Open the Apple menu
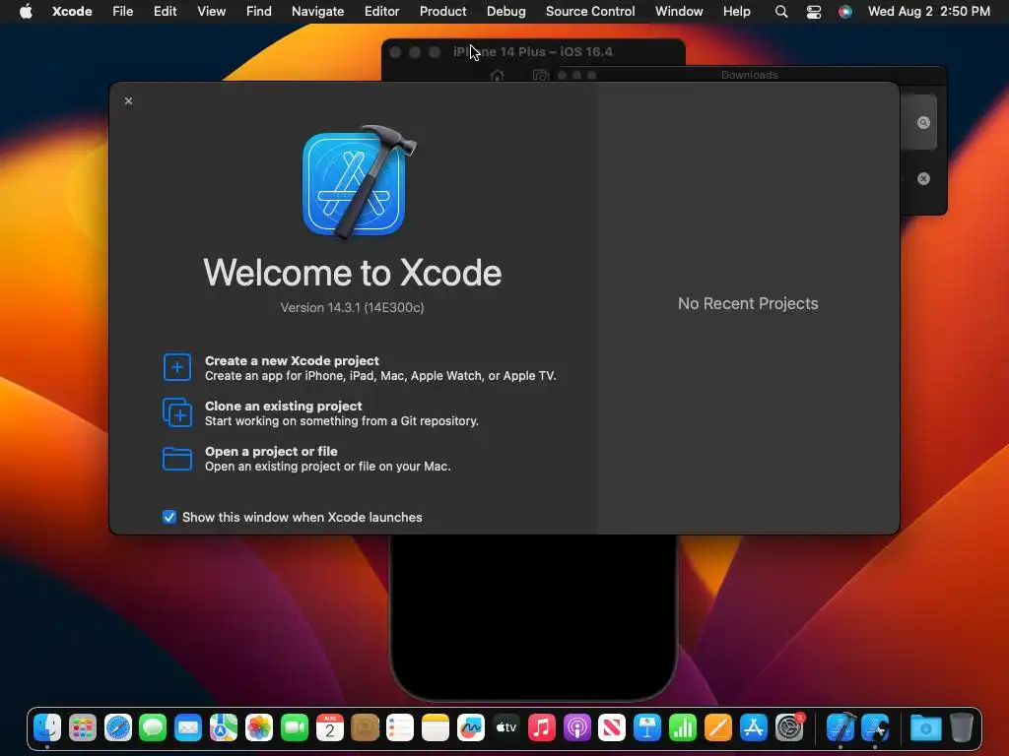 coord(26,12)
